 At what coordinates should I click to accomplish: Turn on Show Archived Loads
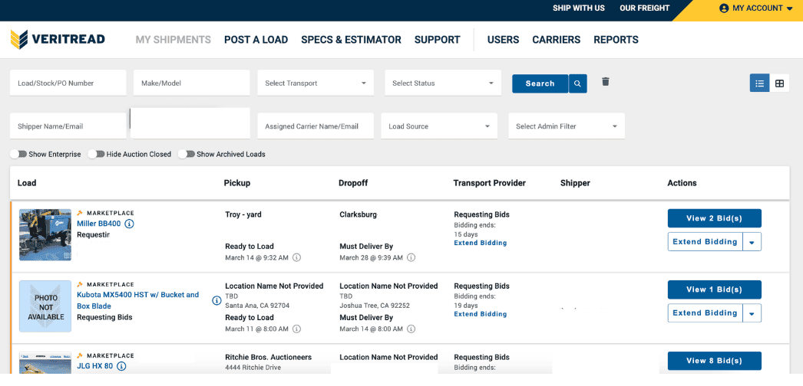[x=187, y=154]
